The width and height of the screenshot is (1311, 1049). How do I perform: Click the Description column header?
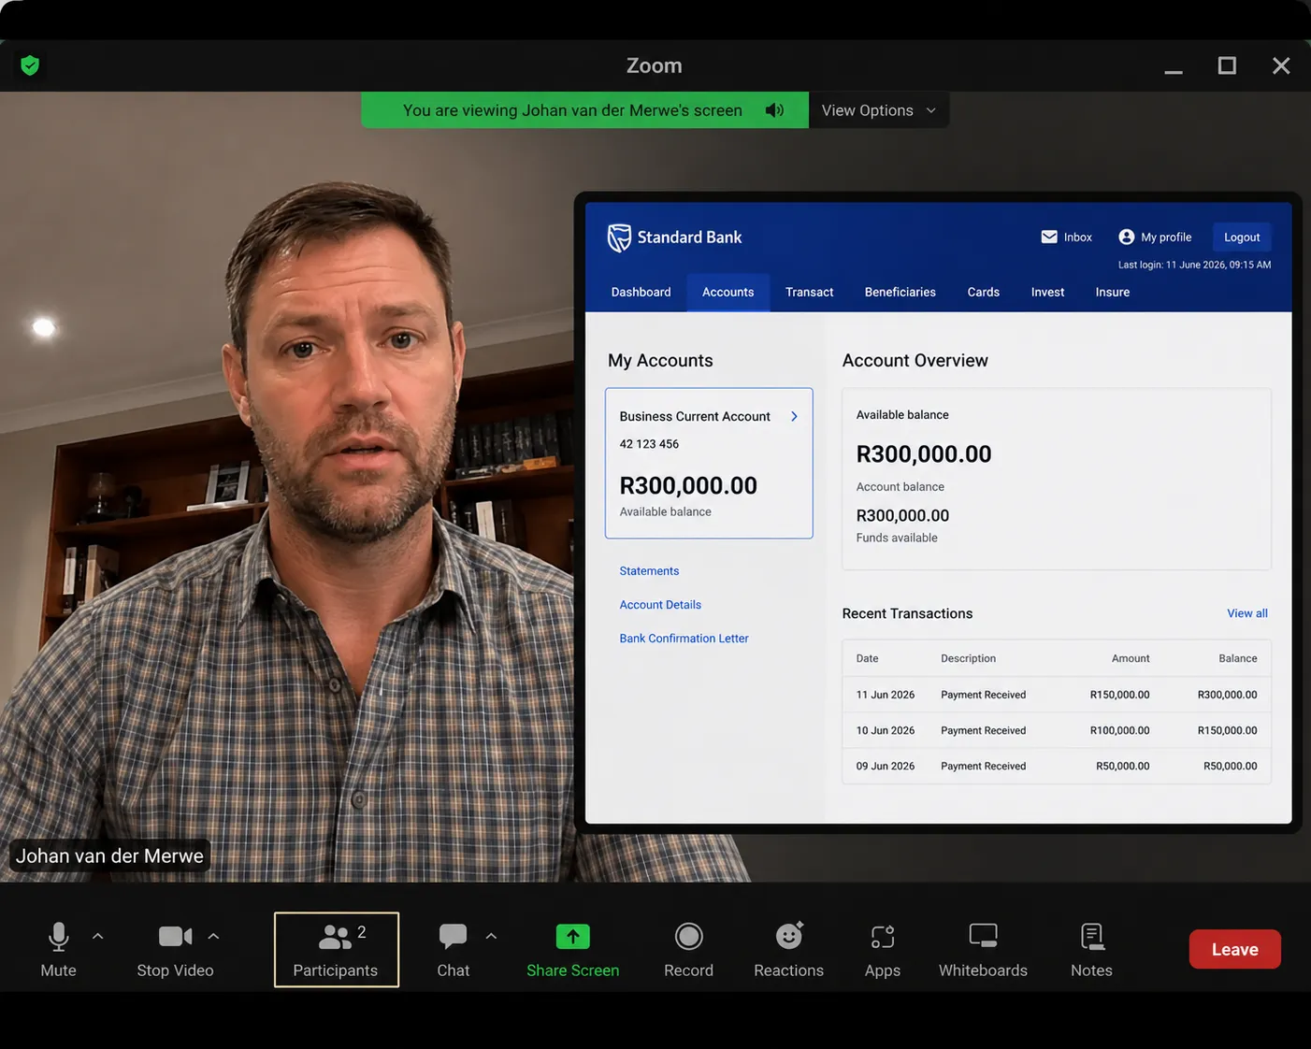tap(968, 658)
